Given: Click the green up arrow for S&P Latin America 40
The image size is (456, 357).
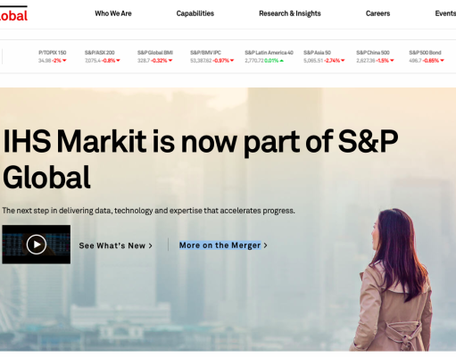Looking at the screenshot, I should 281,61.
